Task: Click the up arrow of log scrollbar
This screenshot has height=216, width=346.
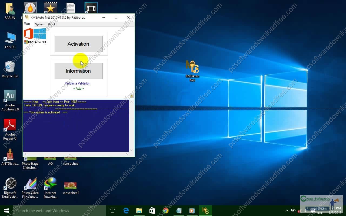Action: tap(132, 102)
